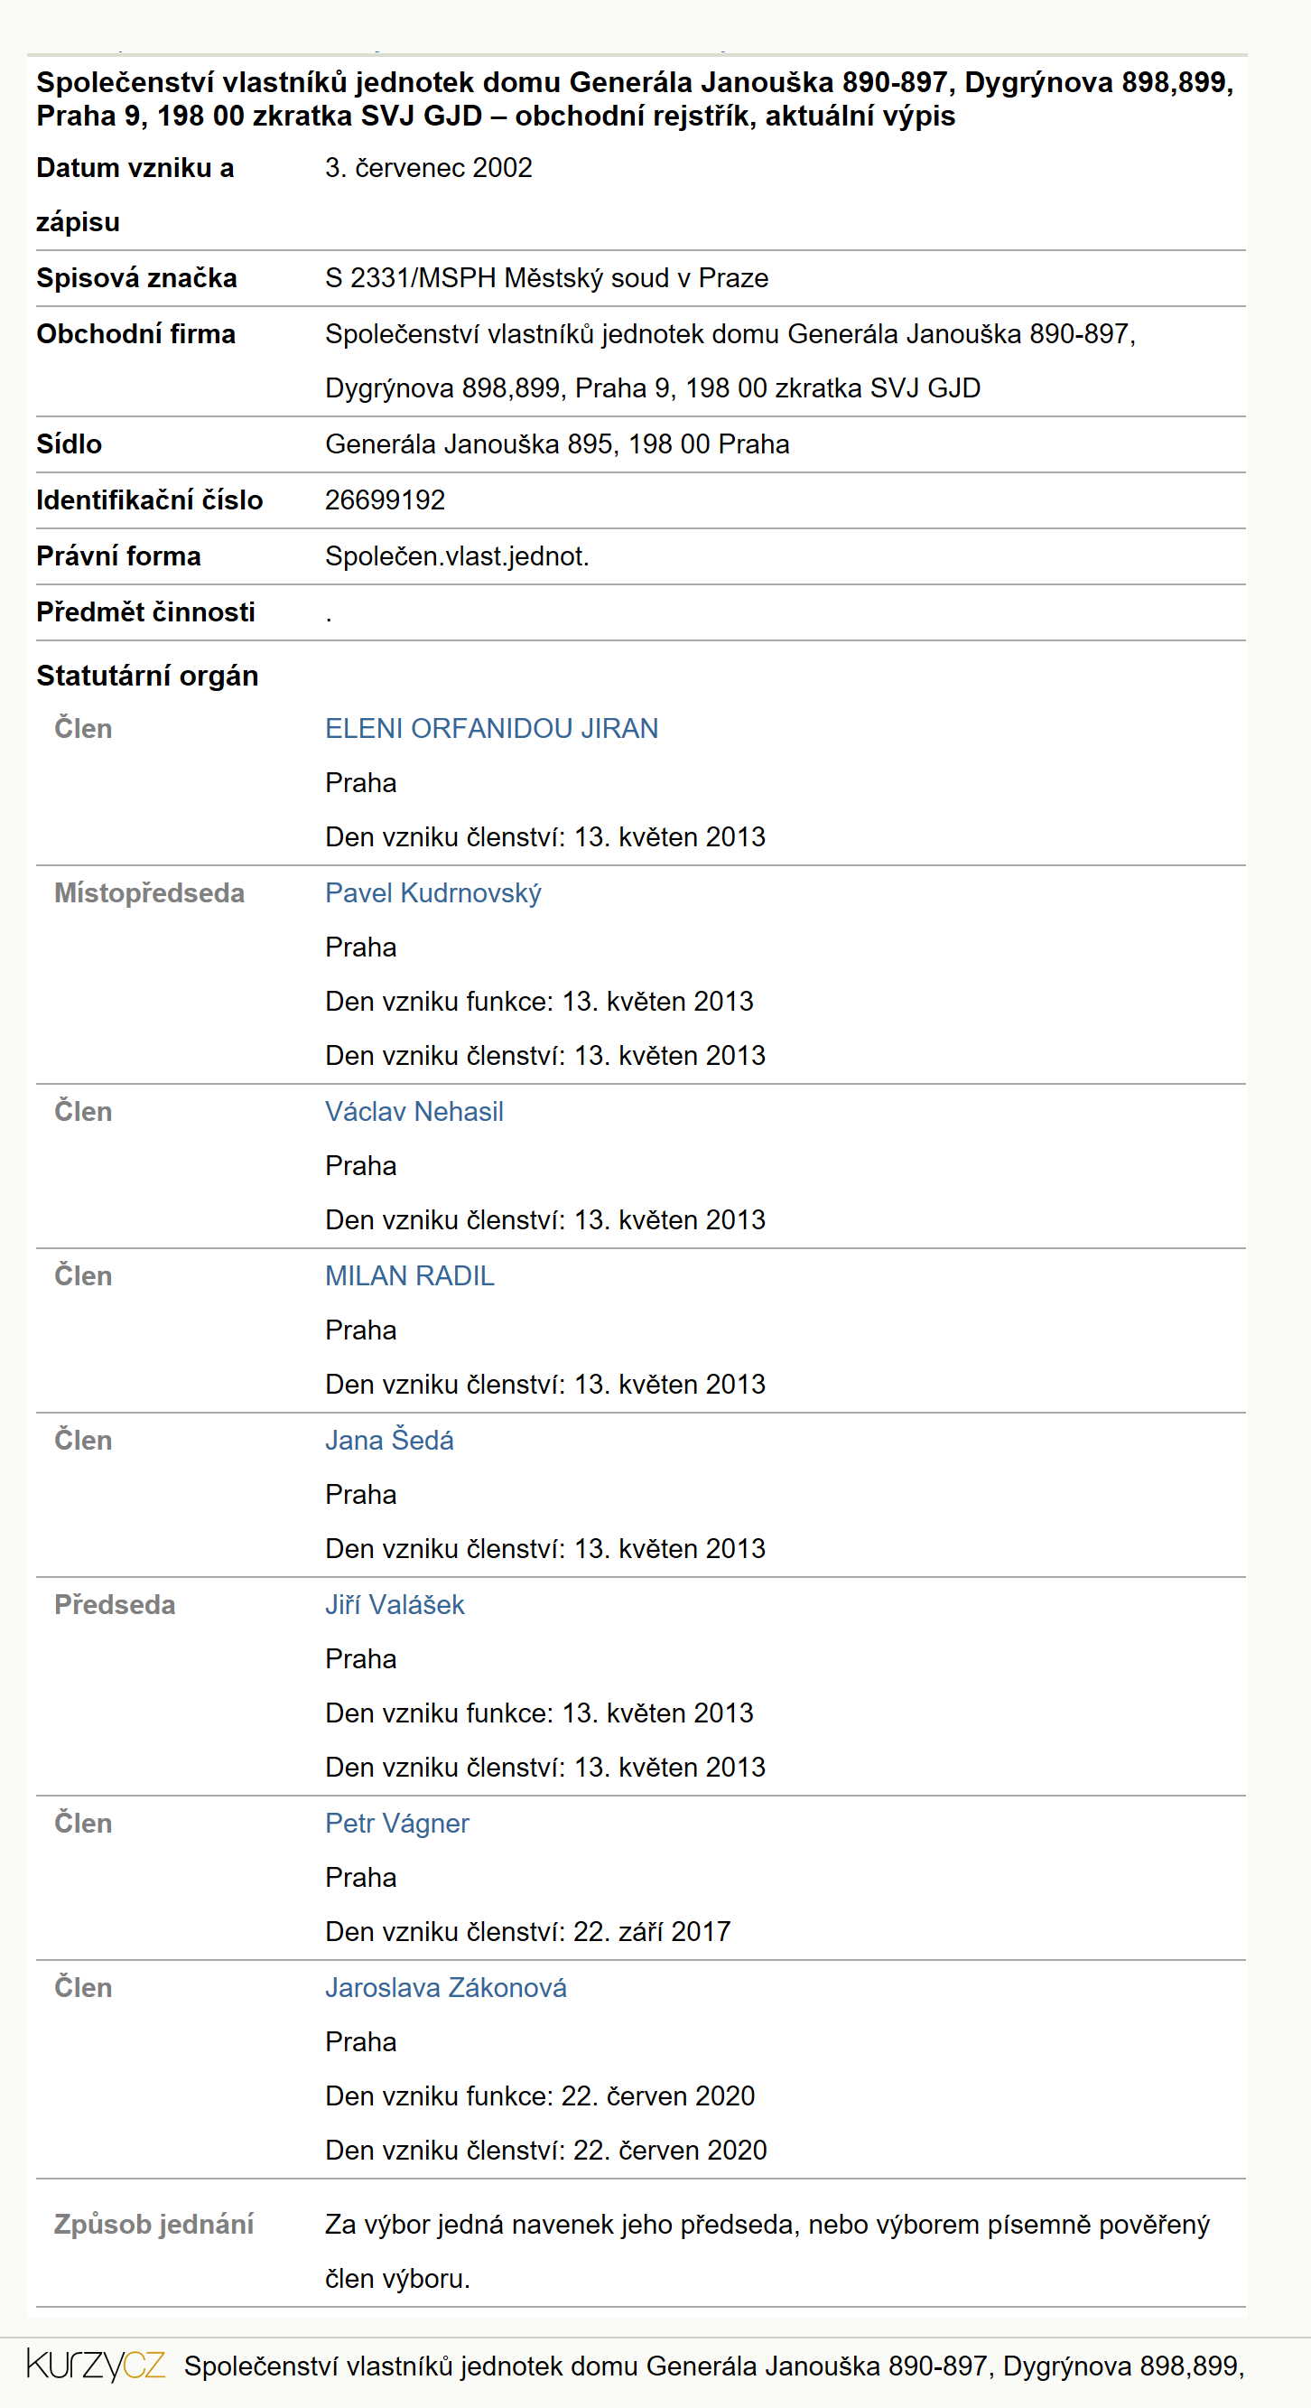
Task: Visit Jana Šedá person page
Action: coord(390,1440)
